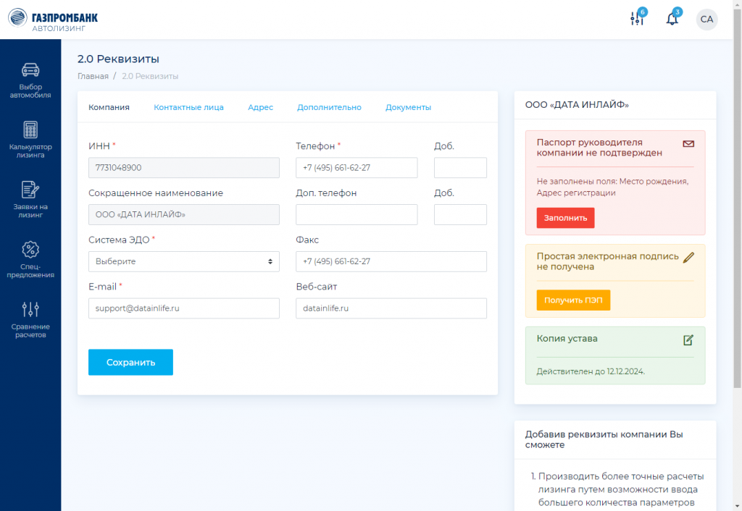Click the Доб. field next to Телефон
Viewport: 742px width, 511px height.
[460, 168]
